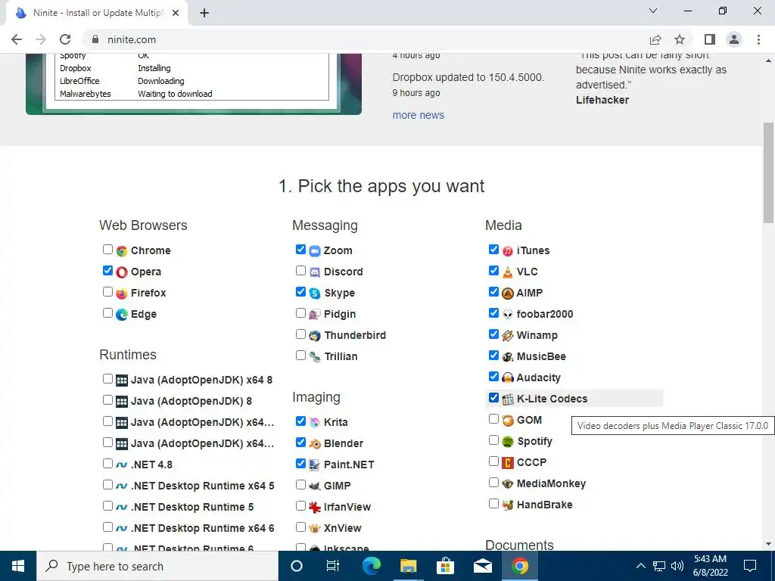This screenshot has width=775, height=581.
Task: Open the Mail app from the taskbar
Action: (x=482, y=566)
